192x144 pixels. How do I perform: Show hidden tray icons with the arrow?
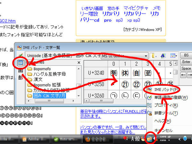180,139
